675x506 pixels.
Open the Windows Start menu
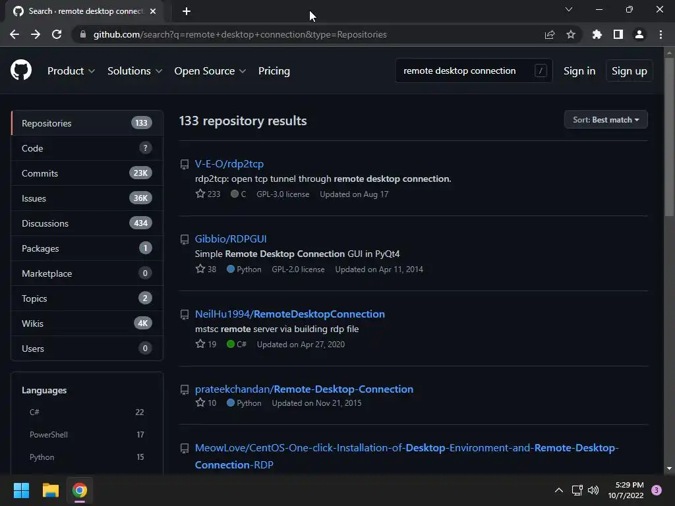coord(21,490)
